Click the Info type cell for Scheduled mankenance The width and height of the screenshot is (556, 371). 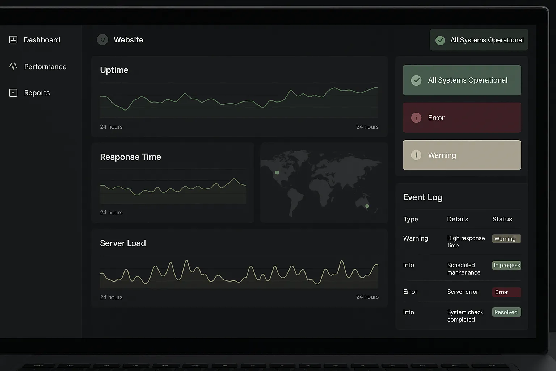pos(408,265)
